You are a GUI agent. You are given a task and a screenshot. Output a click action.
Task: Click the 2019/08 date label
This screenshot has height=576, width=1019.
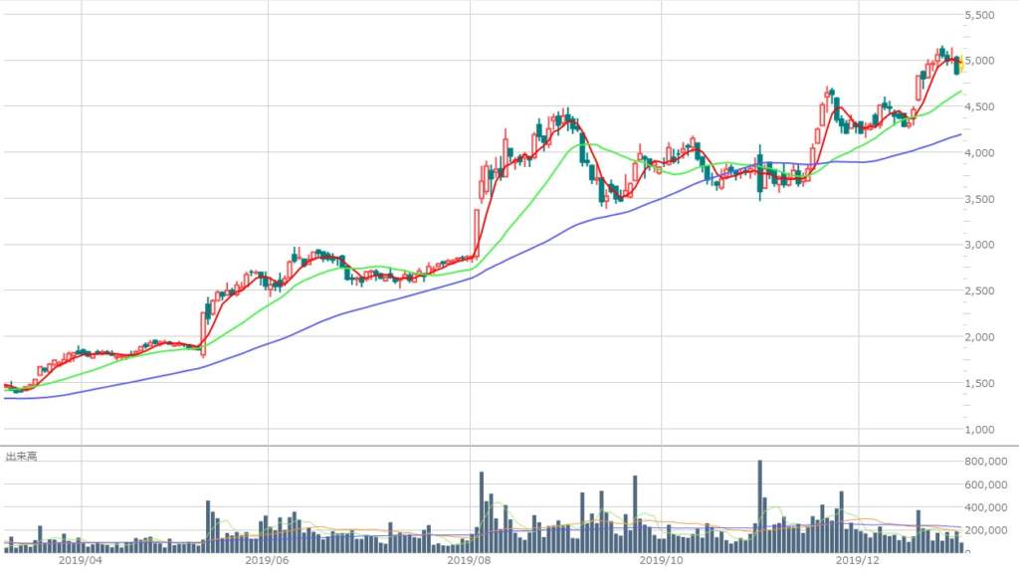tap(470, 560)
